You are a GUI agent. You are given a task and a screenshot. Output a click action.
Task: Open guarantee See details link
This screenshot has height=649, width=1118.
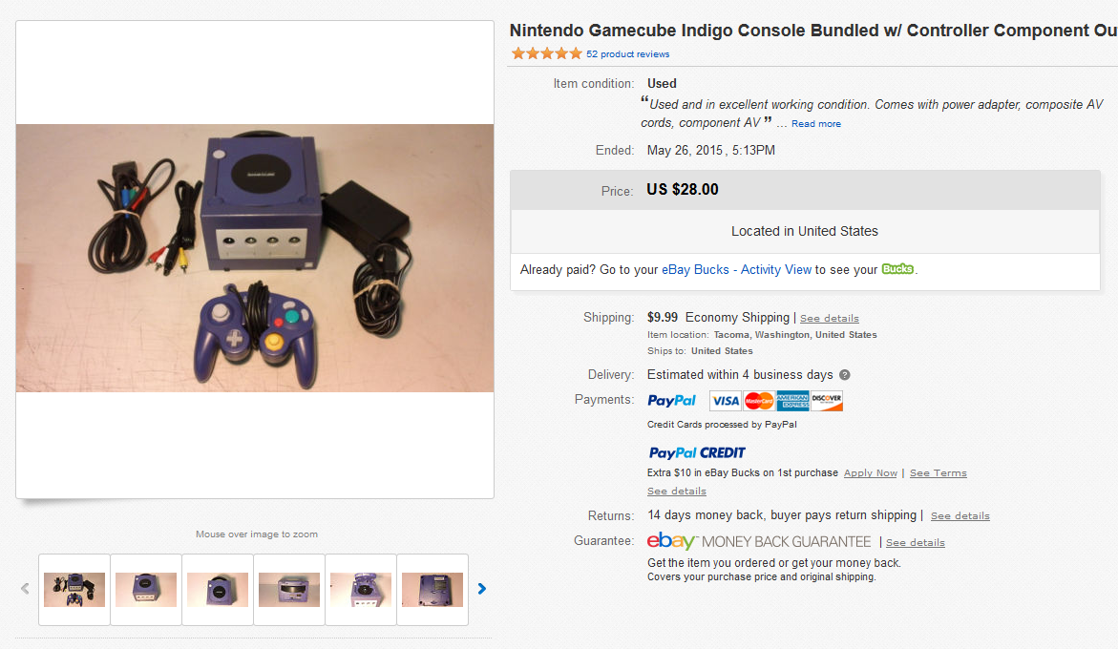point(916,543)
